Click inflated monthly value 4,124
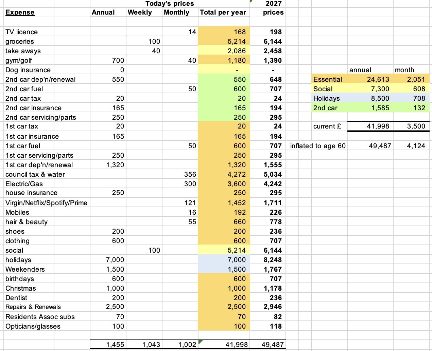 pos(416,146)
